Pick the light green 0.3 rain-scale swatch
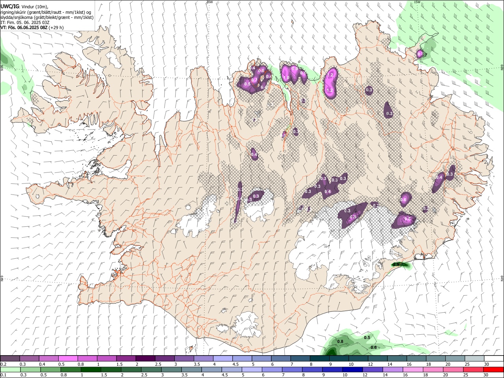Screen dimensions: 504x378 coord(30,369)
